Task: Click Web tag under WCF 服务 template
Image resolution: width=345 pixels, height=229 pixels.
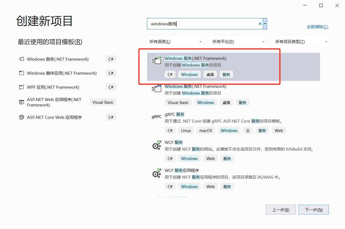Action: [211, 158]
